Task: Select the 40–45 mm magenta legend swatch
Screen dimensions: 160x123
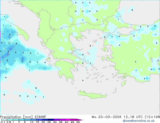Action: (68, 120)
